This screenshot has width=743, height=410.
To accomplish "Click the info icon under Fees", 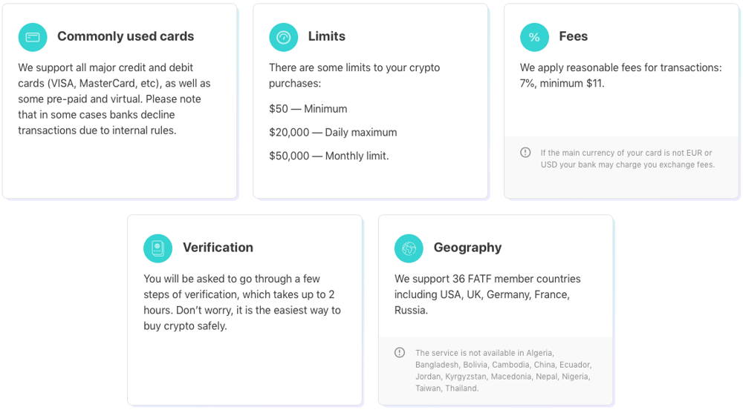I will click(x=525, y=153).
